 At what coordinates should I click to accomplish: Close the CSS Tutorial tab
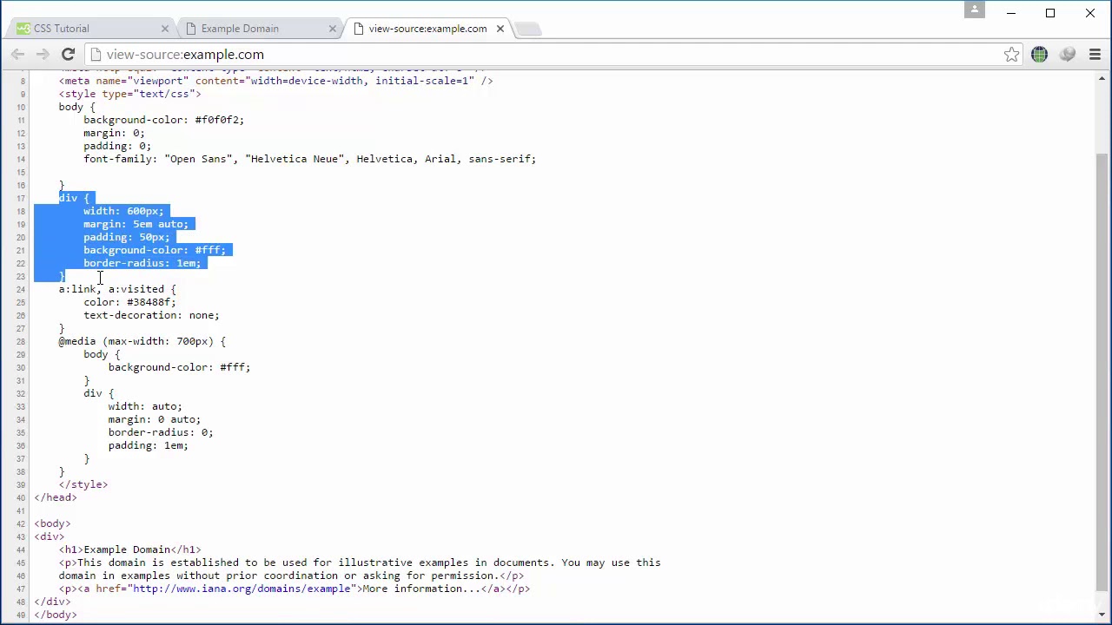(x=165, y=29)
